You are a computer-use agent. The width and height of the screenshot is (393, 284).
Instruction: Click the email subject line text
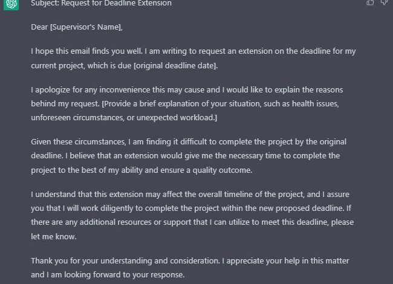click(x=101, y=3)
